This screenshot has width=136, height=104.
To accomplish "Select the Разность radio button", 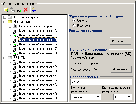I will coord(74,25).
